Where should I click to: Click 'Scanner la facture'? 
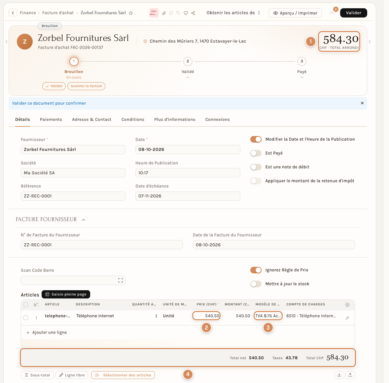point(86,86)
